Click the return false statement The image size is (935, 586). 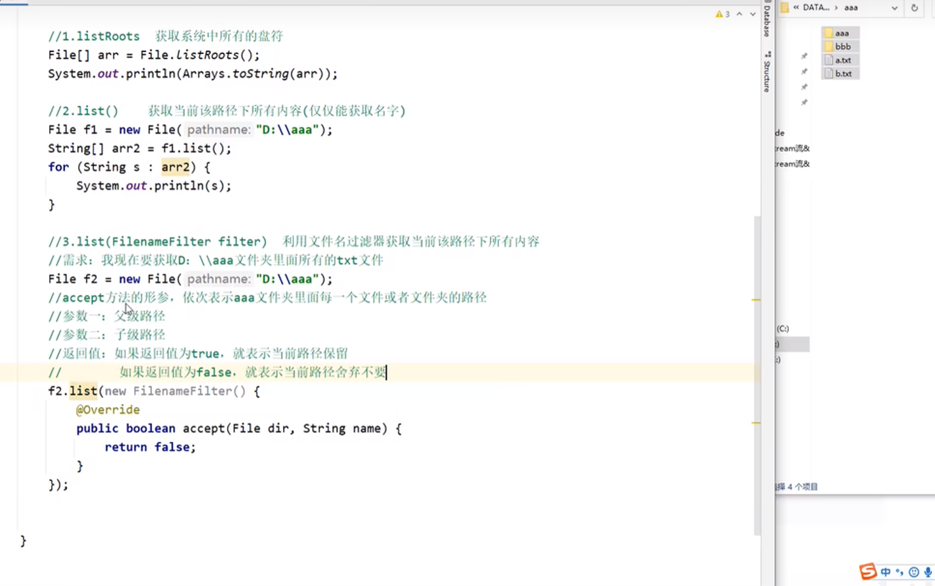[x=150, y=447]
